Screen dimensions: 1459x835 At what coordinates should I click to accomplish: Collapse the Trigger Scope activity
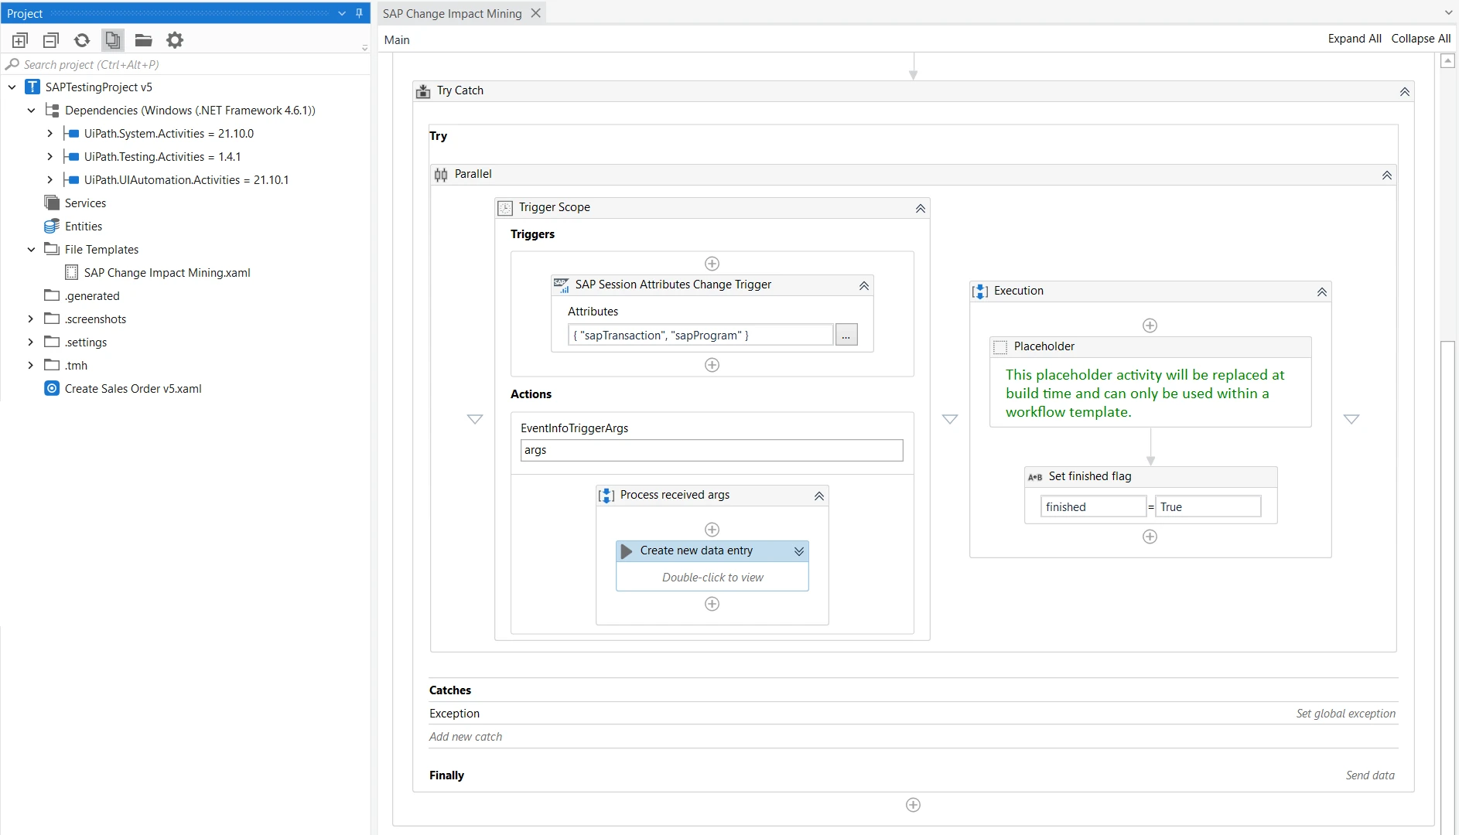tap(921, 209)
